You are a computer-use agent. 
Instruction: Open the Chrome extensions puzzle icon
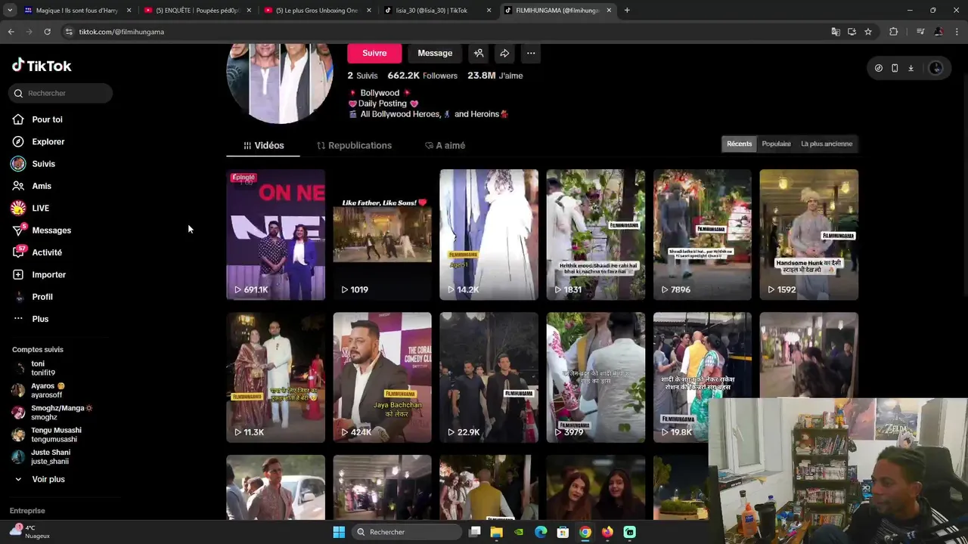pyautogui.click(x=893, y=32)
